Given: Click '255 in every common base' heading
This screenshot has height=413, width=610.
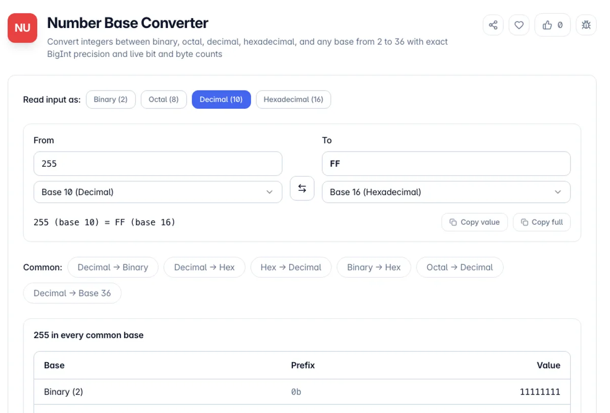Looking at the screenshot, I should [88, 335].
